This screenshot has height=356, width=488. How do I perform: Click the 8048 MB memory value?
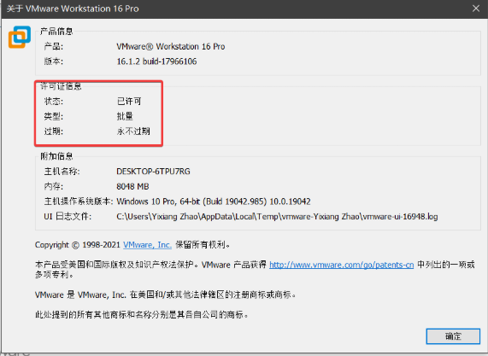pos(132,187)
